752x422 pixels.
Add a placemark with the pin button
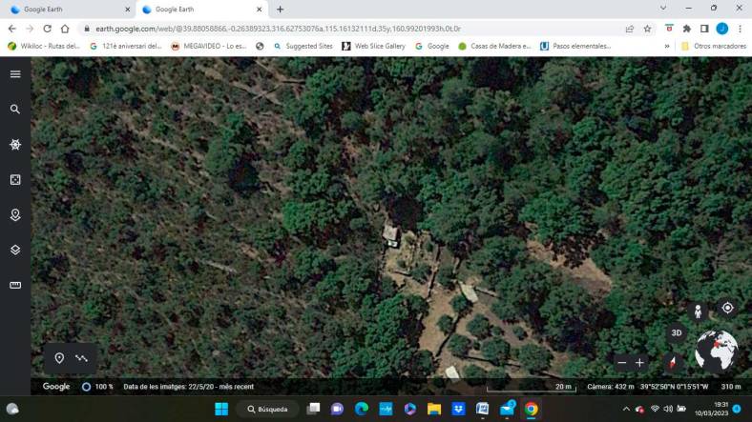[59, 358]
